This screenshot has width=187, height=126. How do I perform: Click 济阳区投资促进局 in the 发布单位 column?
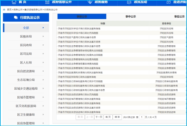[x=166, y=112]
